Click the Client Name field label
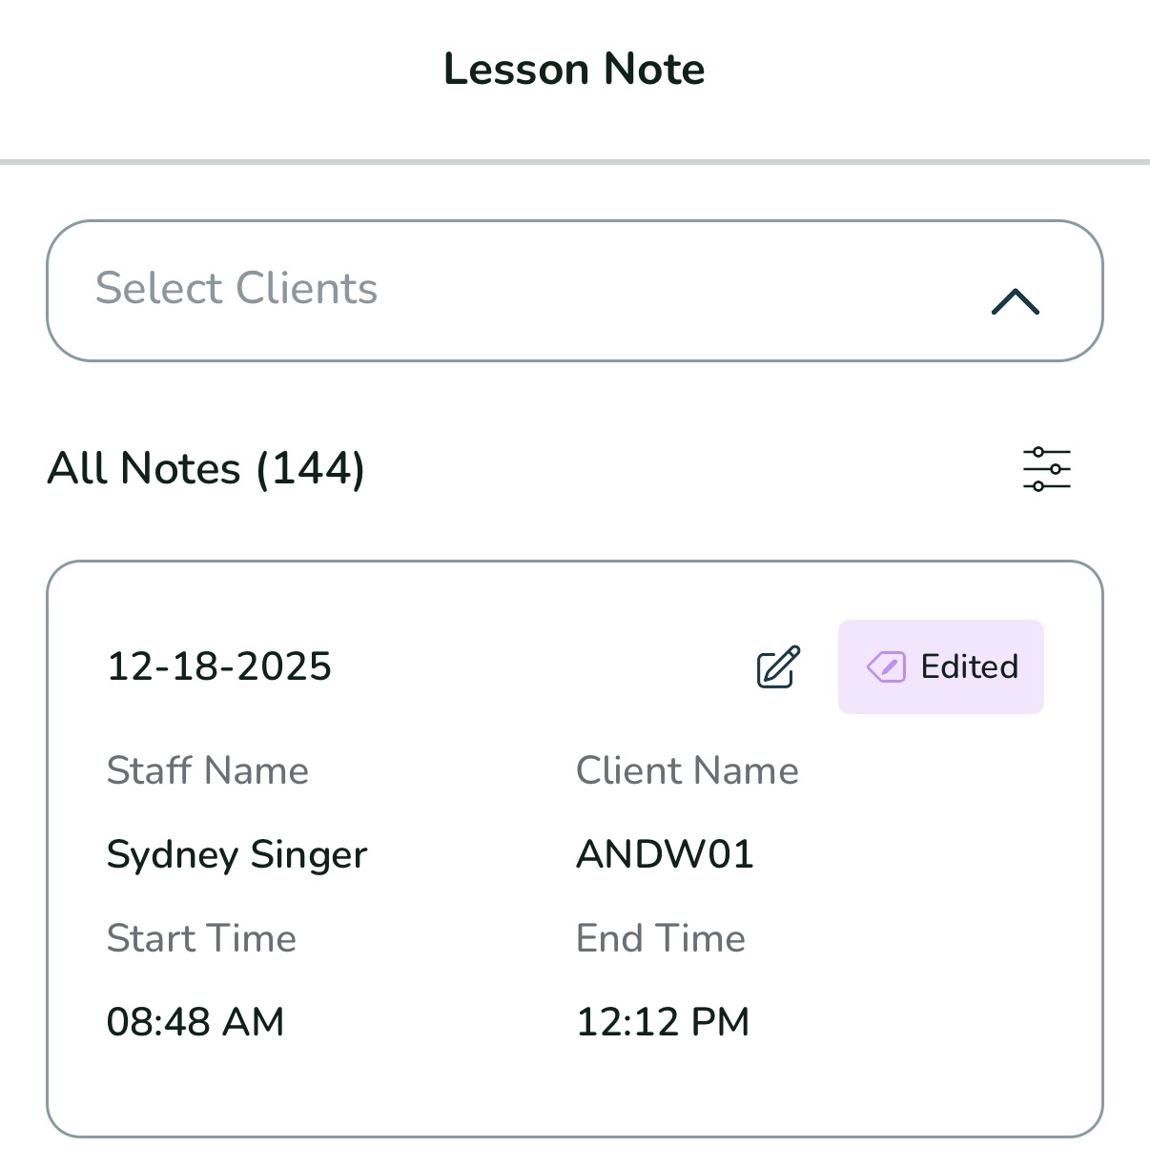The height and width of the screenshot is (1167, 1150). pyautogui.click(x=687, y=770)
